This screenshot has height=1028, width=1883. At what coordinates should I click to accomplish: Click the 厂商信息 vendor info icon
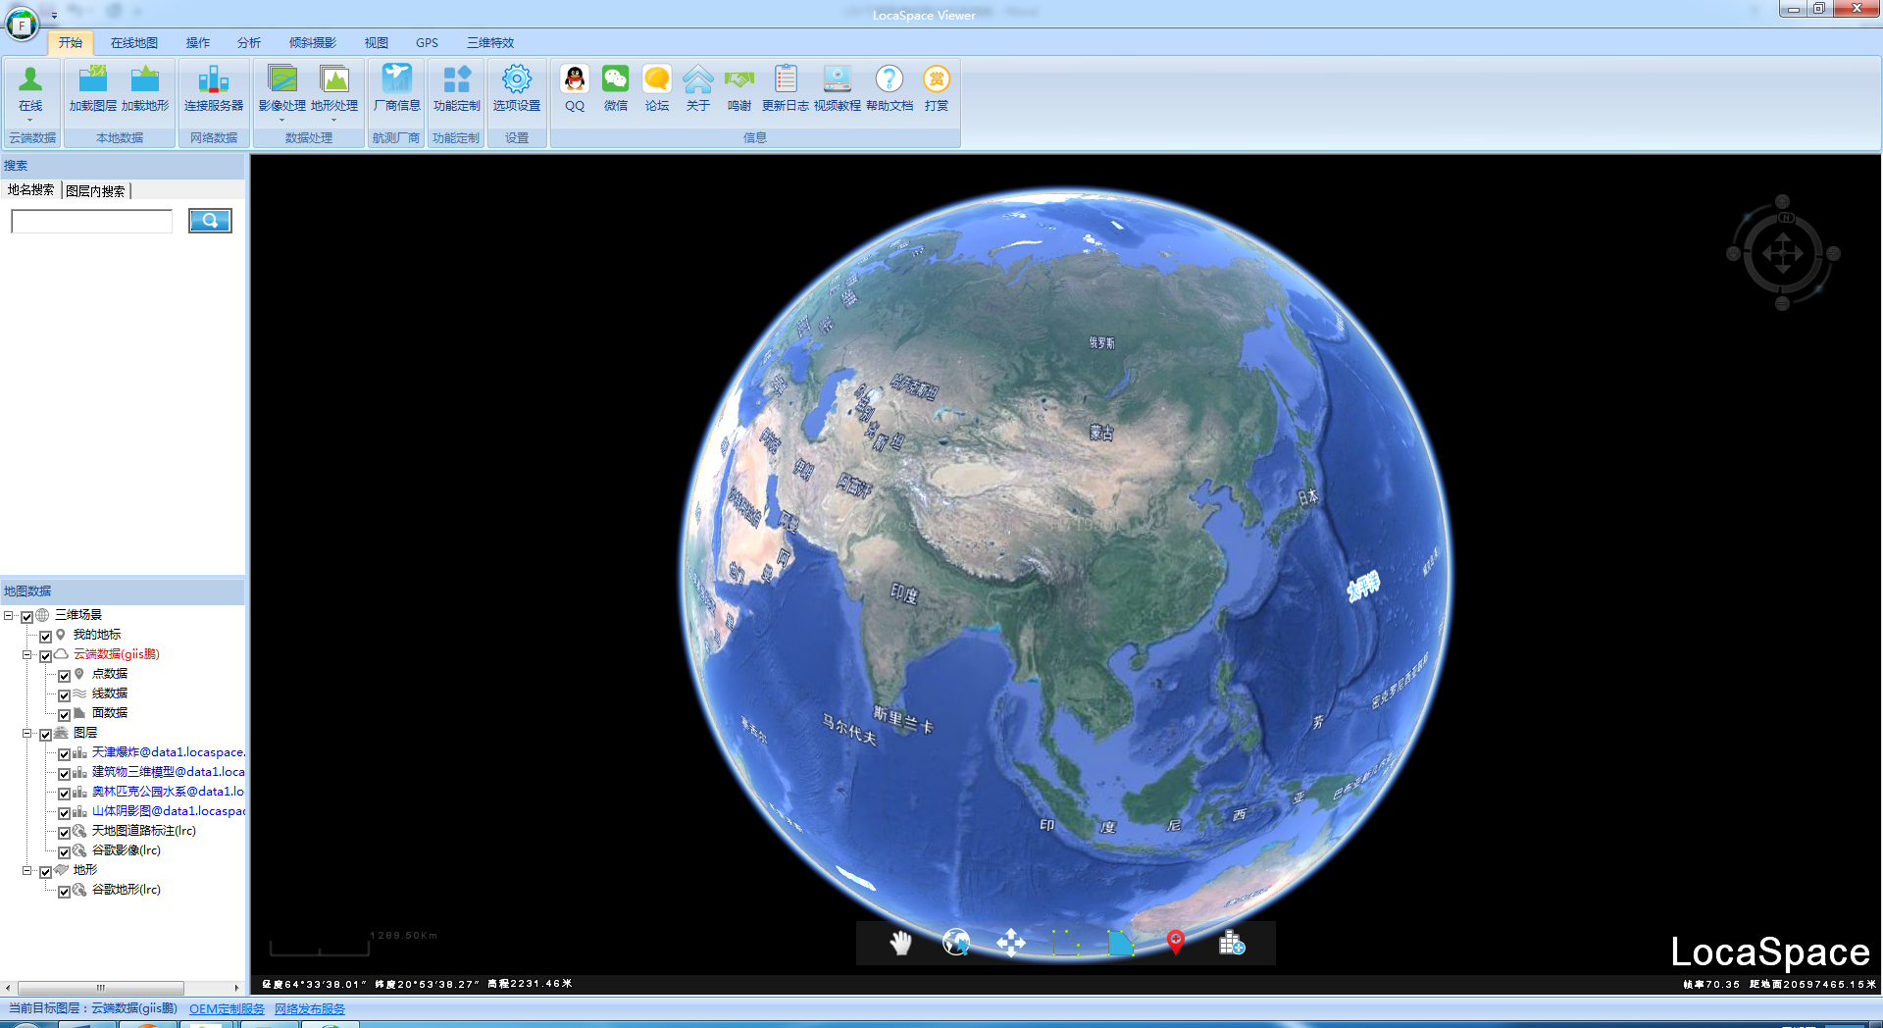coord(397,79)
